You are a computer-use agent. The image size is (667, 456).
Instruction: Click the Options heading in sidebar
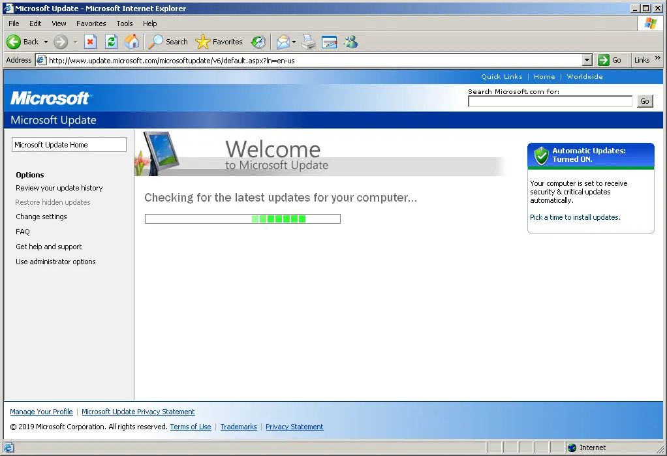coord(30,175)
